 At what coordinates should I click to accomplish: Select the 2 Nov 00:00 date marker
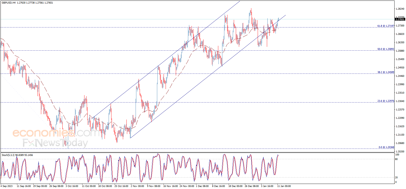137,186
